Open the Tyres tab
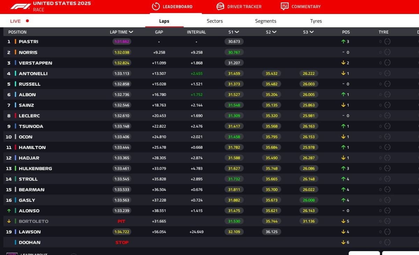Screen dimensions: 419x255 click(x=316, y=21)
